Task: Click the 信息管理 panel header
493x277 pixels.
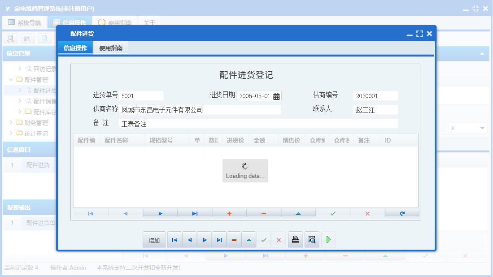Action: point(30,53)
